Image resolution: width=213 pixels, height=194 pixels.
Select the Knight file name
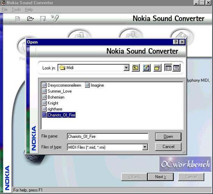pyautogui.click(x=53, y=103)
